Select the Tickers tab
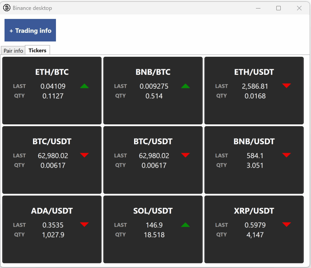 pyautogui.click(x=37, y=50)
